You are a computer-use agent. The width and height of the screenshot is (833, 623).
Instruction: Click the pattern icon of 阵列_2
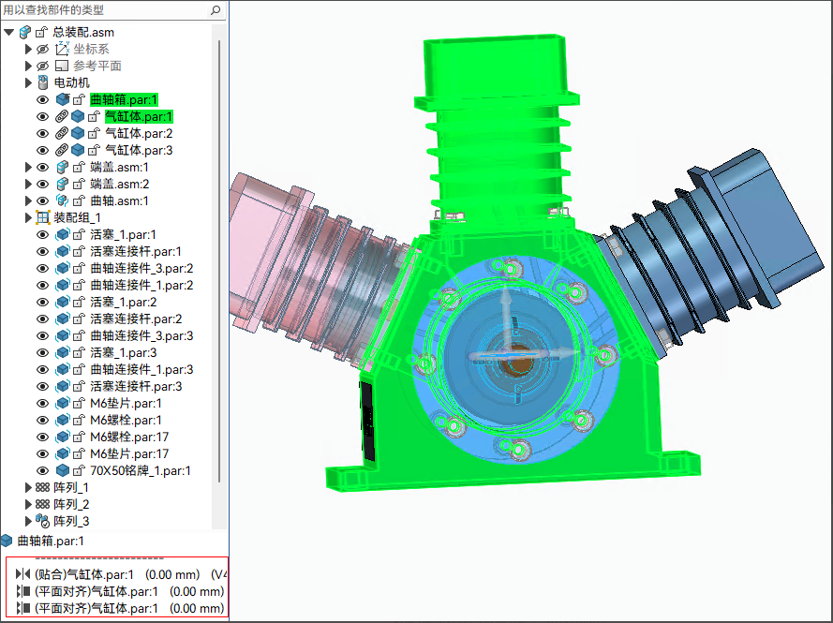pos(42,505)
